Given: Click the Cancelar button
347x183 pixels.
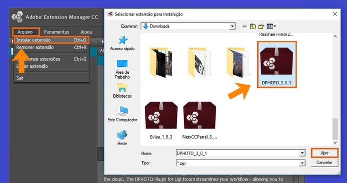Looking at the screenshot, I should 325,163.
